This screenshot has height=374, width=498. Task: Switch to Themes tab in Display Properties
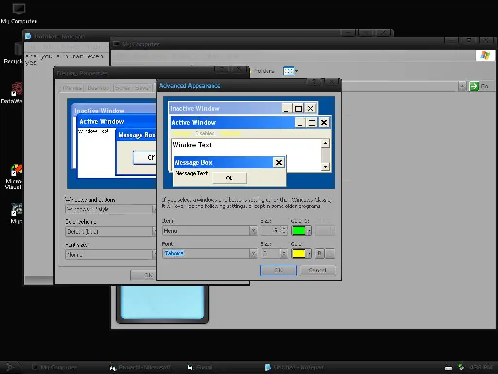(72, 88)
